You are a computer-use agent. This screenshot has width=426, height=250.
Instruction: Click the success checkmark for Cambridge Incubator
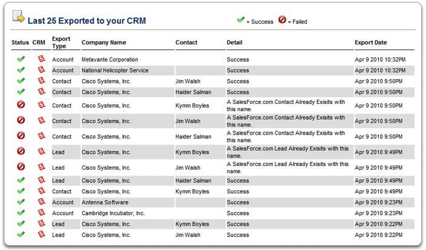click(21, 213)
